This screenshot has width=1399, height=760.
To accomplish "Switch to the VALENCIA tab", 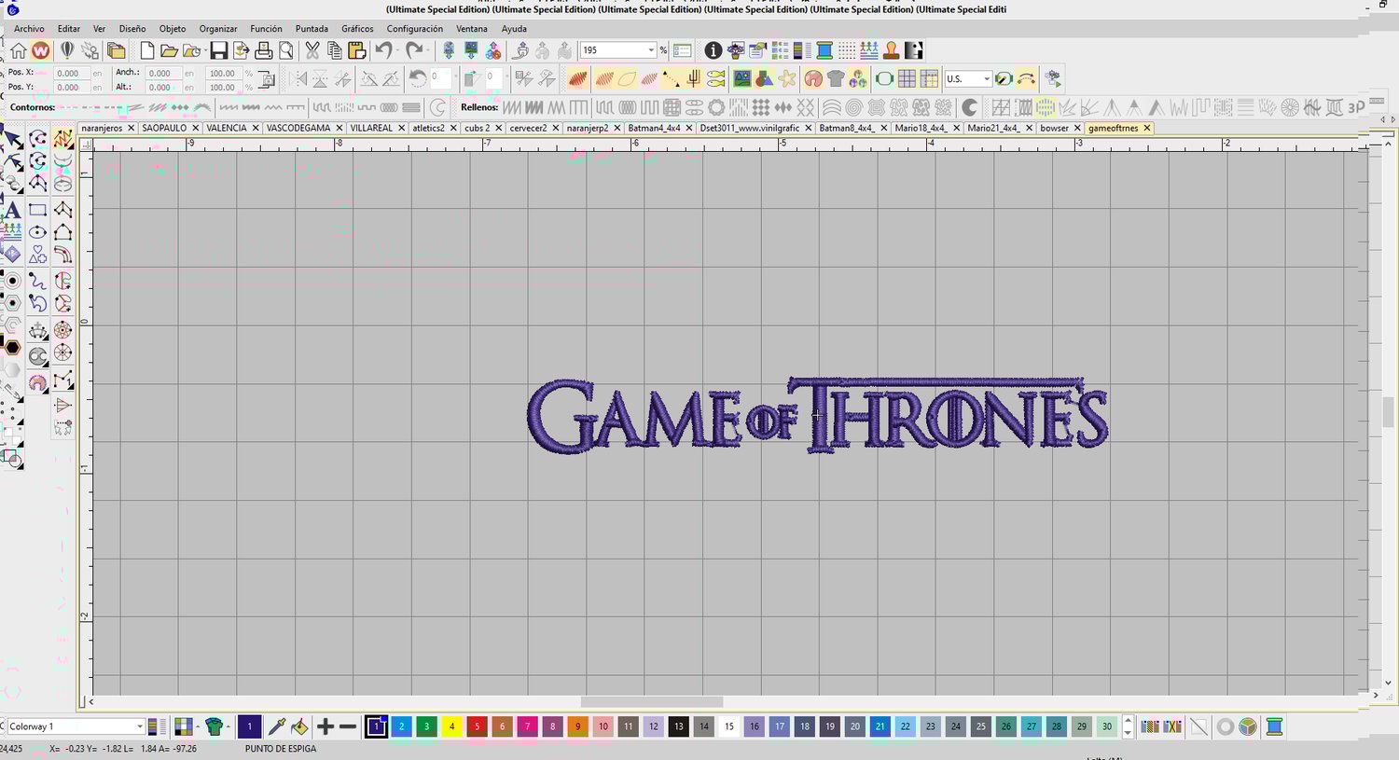I will click(227, 128).
